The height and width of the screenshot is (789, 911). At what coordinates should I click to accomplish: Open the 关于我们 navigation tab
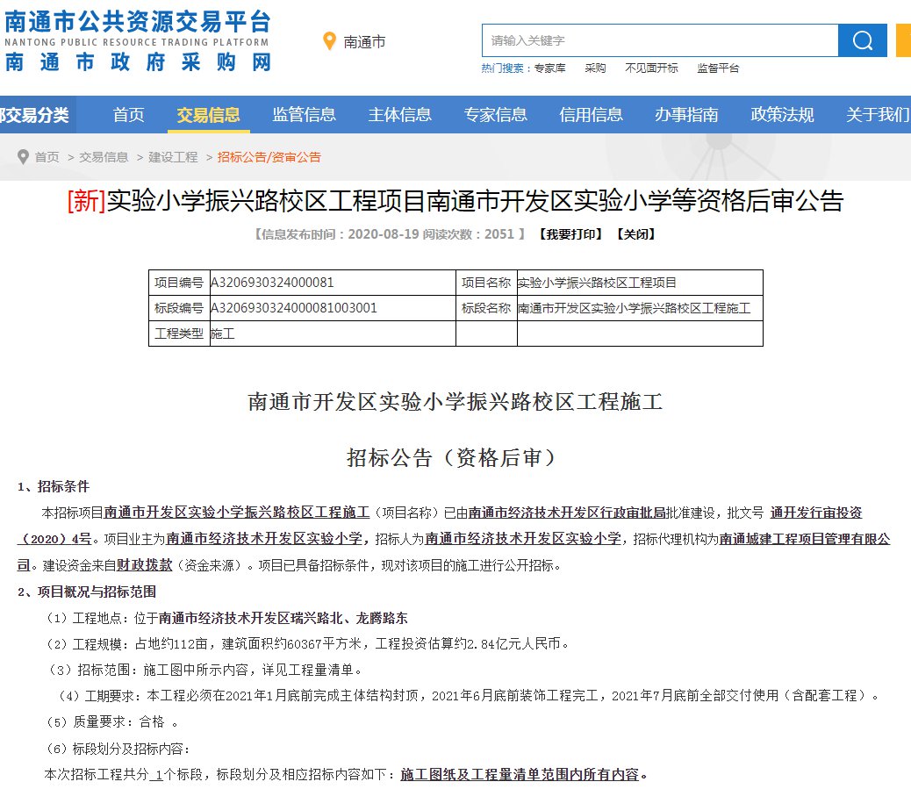coord(878,114)
